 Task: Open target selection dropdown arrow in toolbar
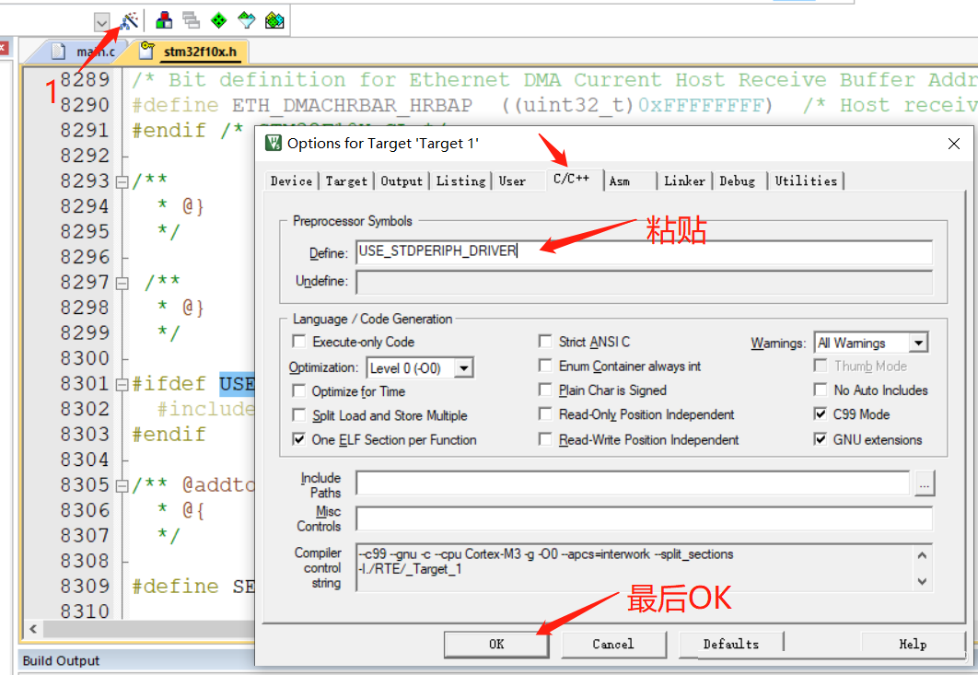[x=101, y=23]
